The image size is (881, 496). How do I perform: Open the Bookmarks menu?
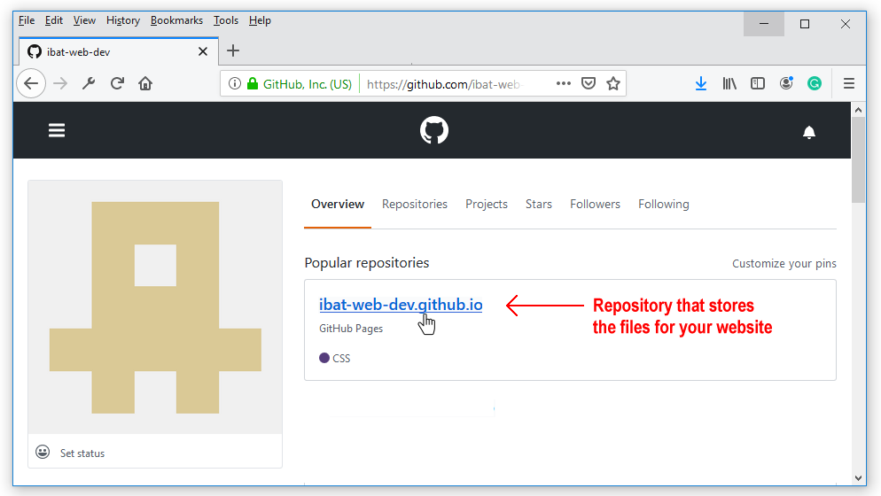176,20
